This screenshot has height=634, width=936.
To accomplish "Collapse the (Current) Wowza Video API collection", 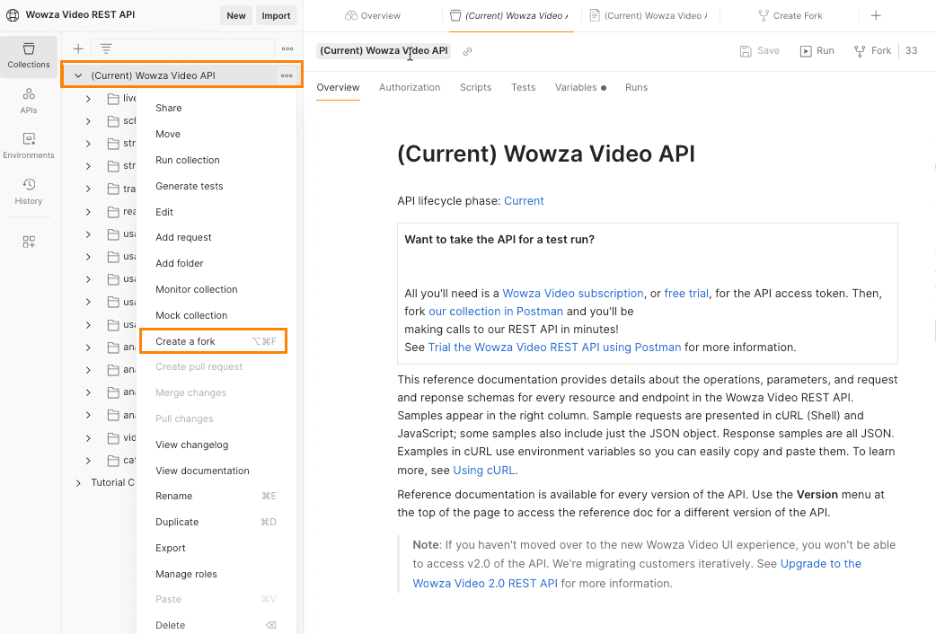I will point(78,75).
